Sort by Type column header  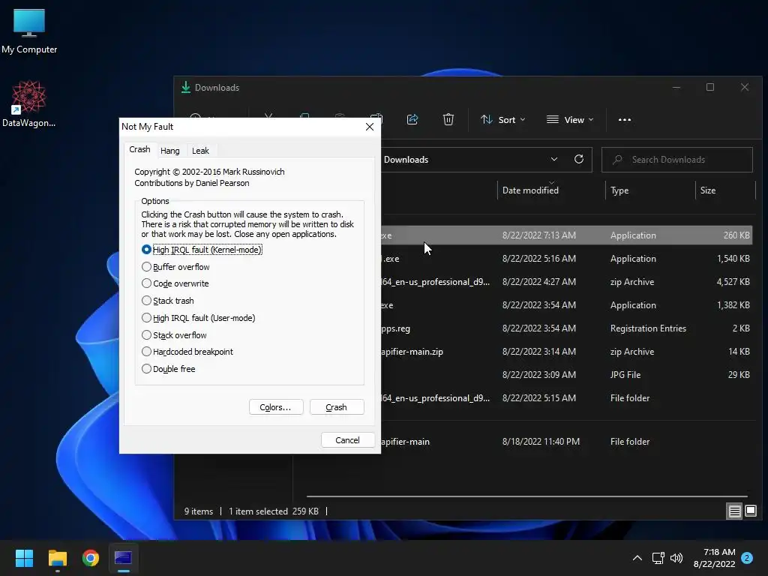pyautogui.click(x=619, y=190)
